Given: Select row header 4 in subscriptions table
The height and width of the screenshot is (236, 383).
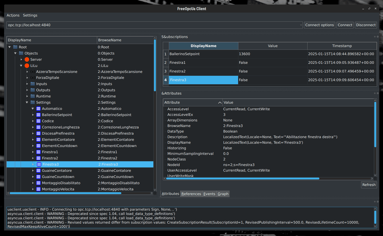Looking at the screenshot, I should tap(166, 80).
